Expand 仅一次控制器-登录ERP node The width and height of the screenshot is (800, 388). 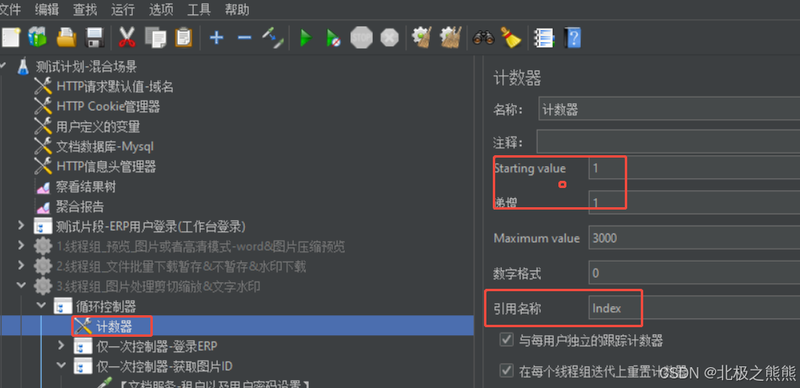(x=62, y=346)
